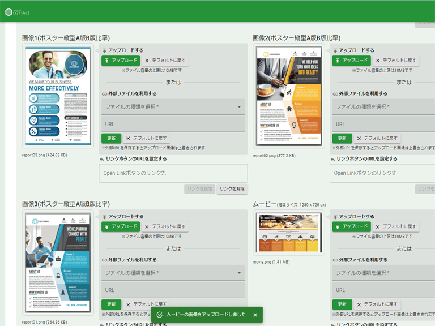Open file type dropdown for 画像1
This screenshot has height=326, width=435.
coord(173,107)
